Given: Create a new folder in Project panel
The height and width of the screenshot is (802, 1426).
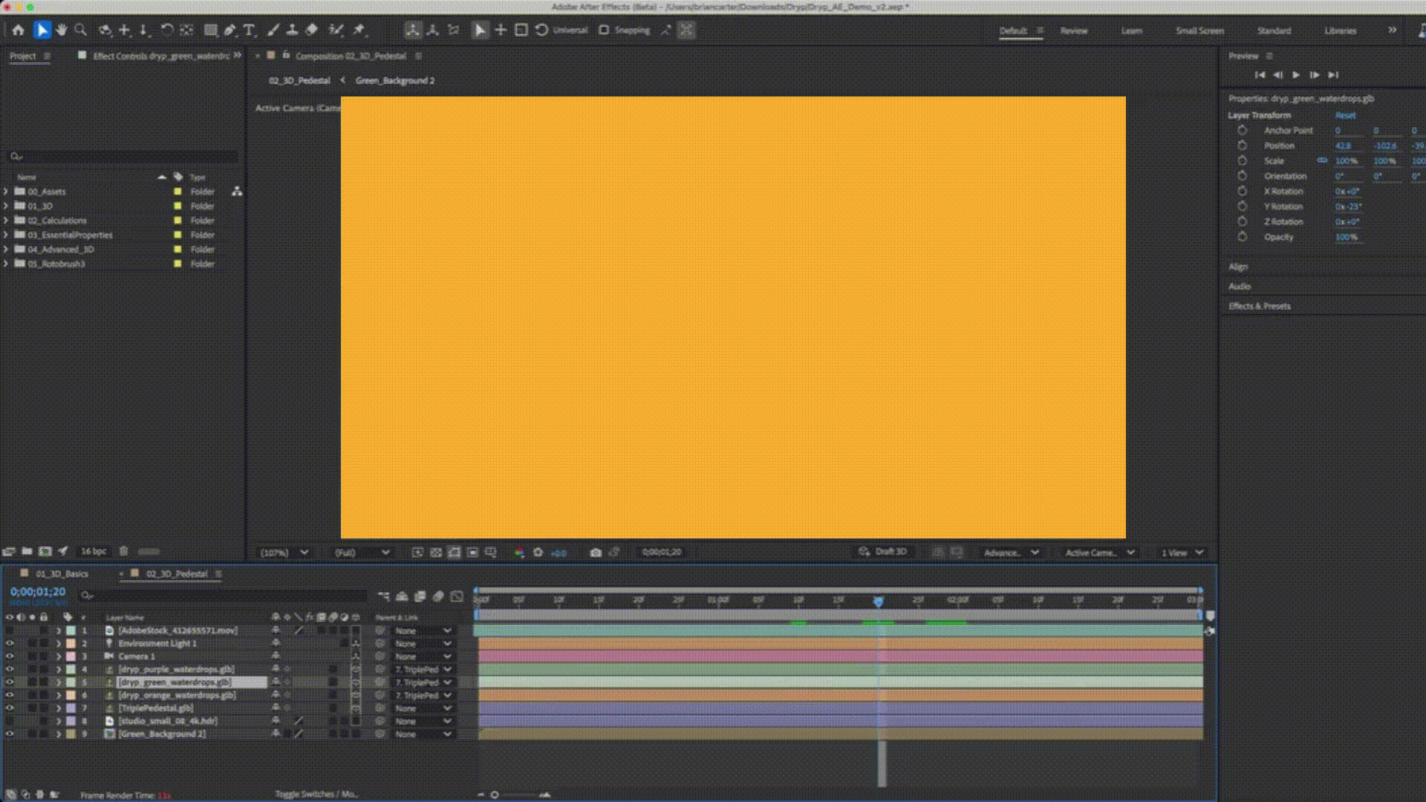Looking at the screenshot, I should [x=27, y=551].
